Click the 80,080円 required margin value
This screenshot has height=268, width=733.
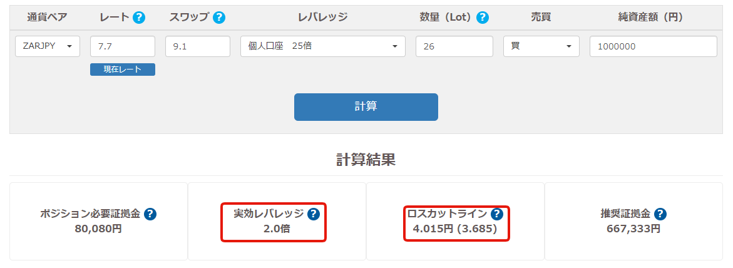(98, 229)
